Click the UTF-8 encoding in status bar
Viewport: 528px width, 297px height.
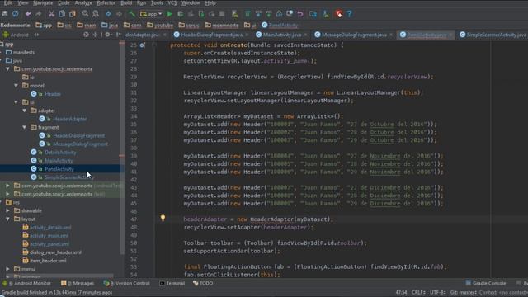[x=438, y=292]
